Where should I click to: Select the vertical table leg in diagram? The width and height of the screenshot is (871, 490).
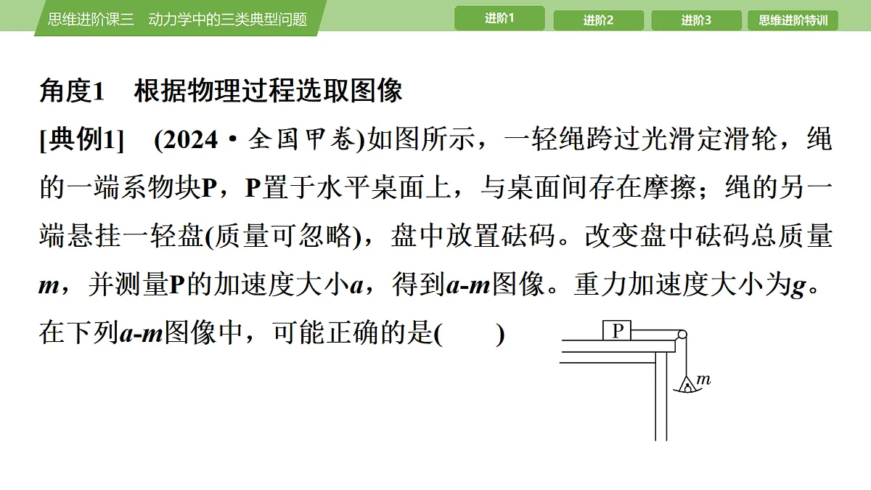pyautogui.click(x=661, y=396)
